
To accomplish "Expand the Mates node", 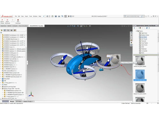I will (x=1, y=85).
